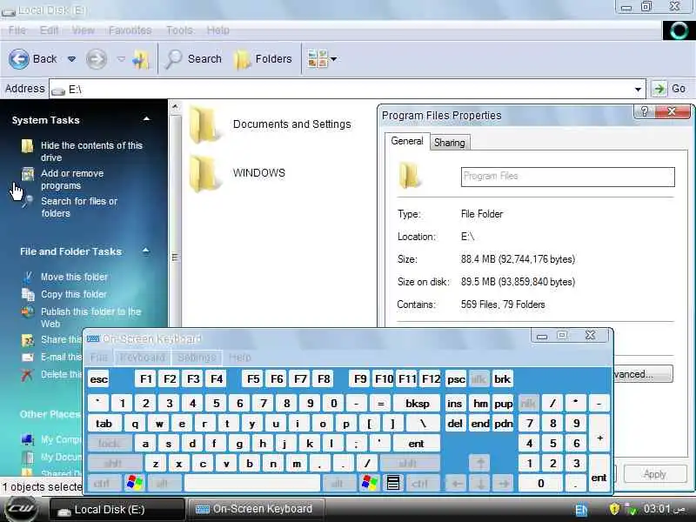Screen dimensions: 696x522
Task: Toggle the Folders pane button
Action: click(263, 58)
